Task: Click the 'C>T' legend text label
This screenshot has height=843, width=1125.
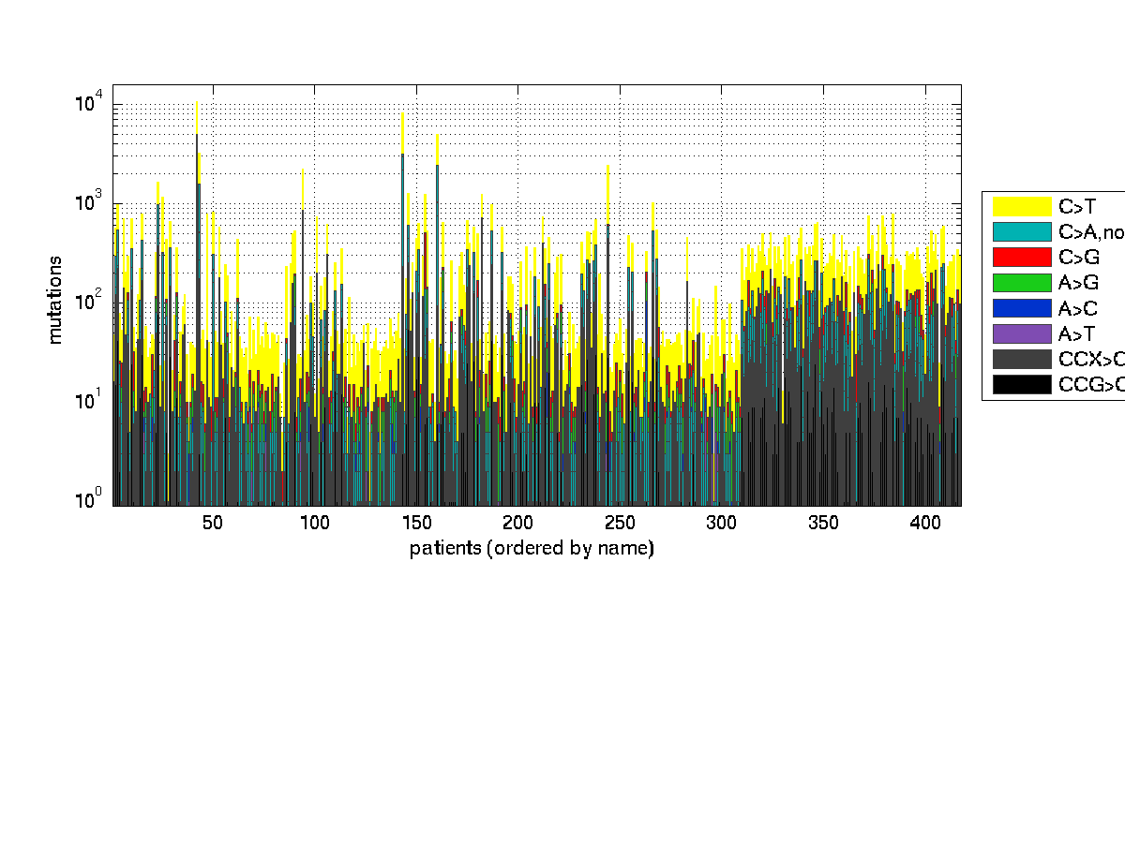Action: click(x=1076, y=207)
